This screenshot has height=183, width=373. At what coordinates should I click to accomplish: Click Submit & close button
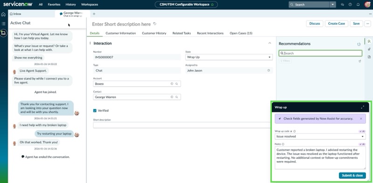point(352,176)
